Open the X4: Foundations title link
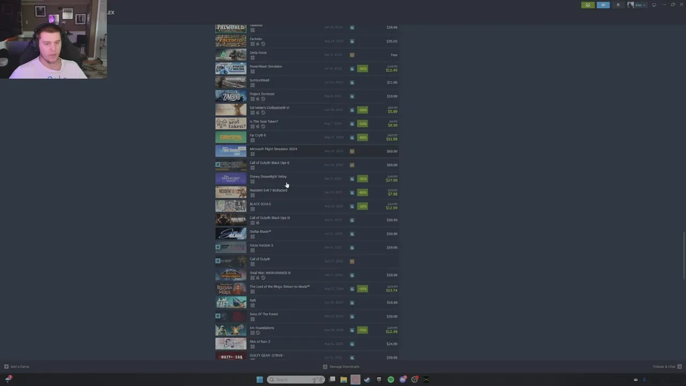 (x=262, y=328)
